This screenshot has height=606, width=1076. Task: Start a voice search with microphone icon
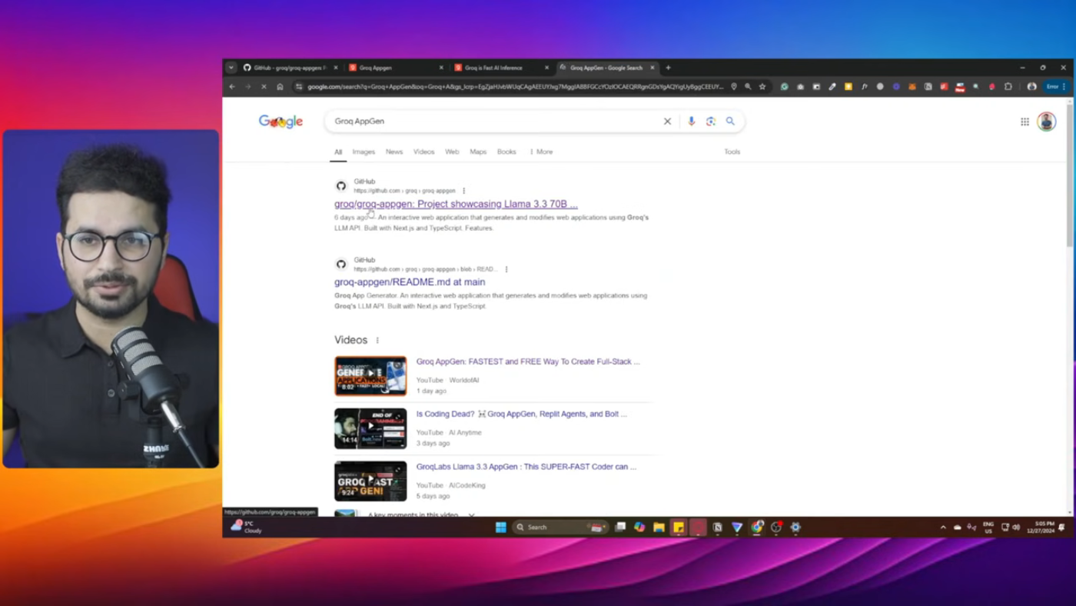coord(691,122)
